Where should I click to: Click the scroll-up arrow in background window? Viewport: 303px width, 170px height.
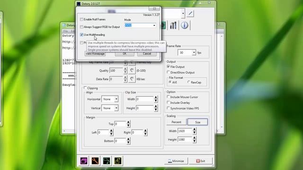click(x=222, y=36)
